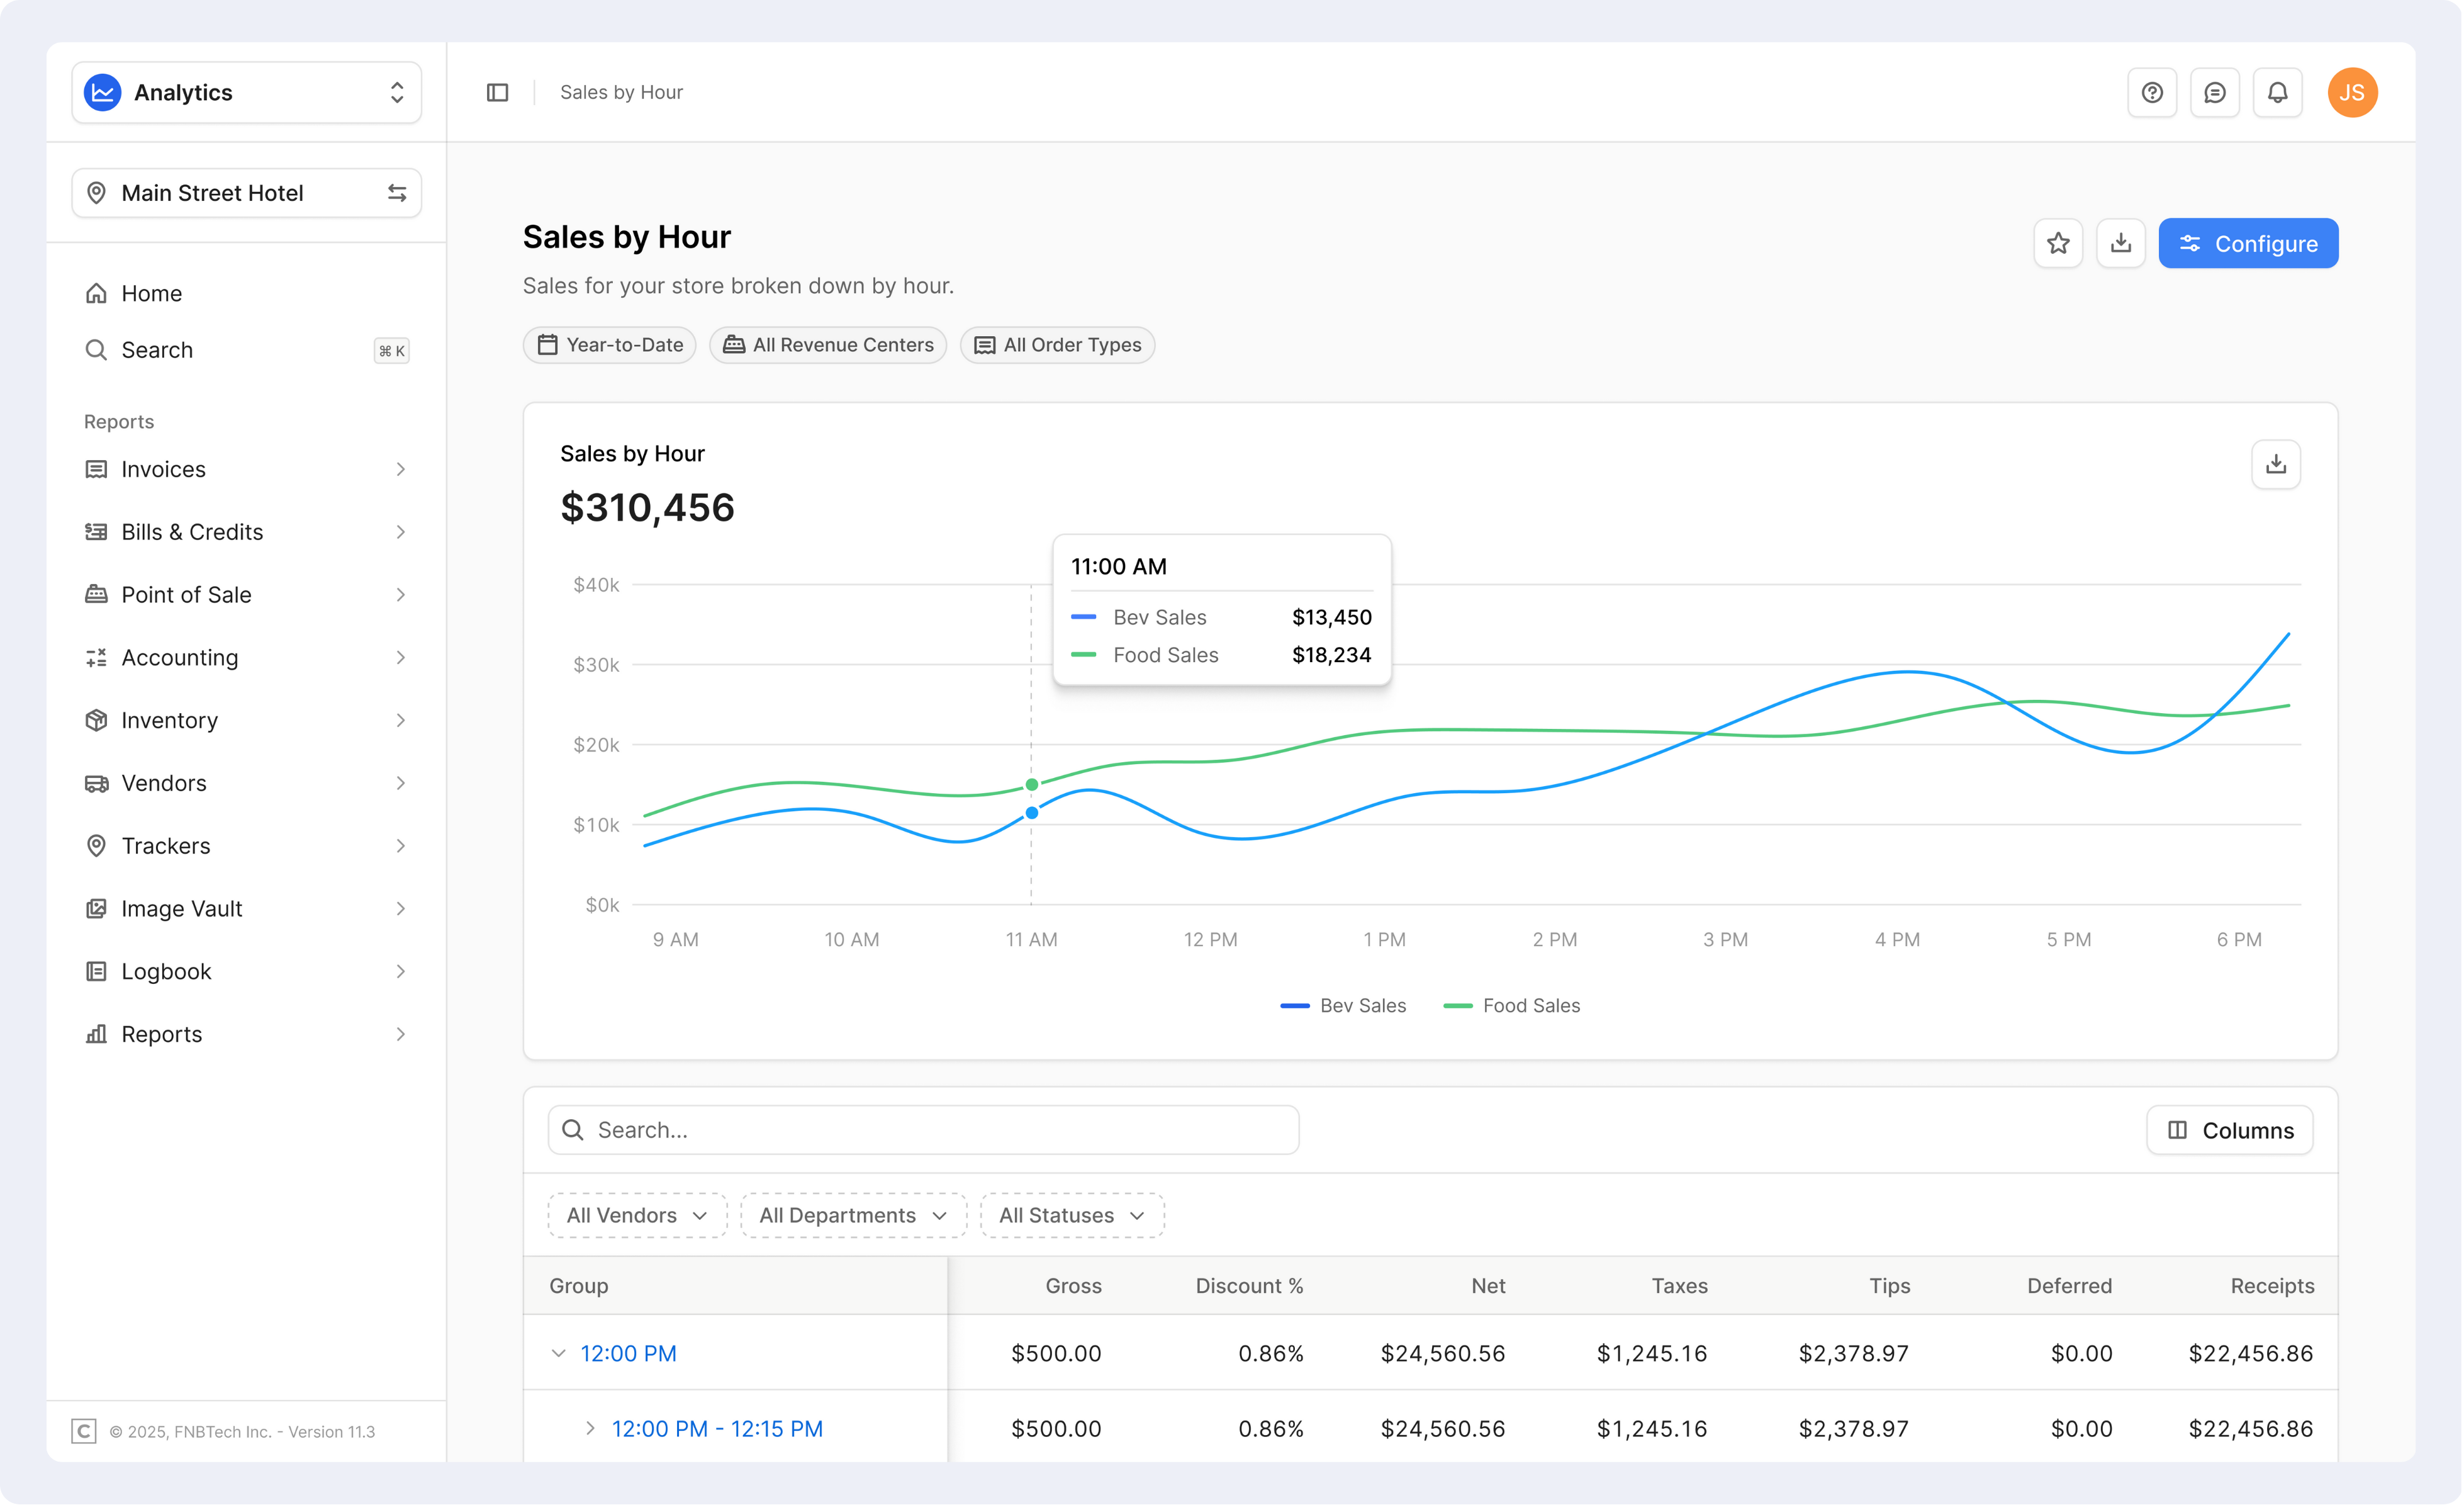This screenshot has width=2464, height=1505.
Task: Favorite this report with the star icon
Action: pyautogui.click(x=2058, y=243)
